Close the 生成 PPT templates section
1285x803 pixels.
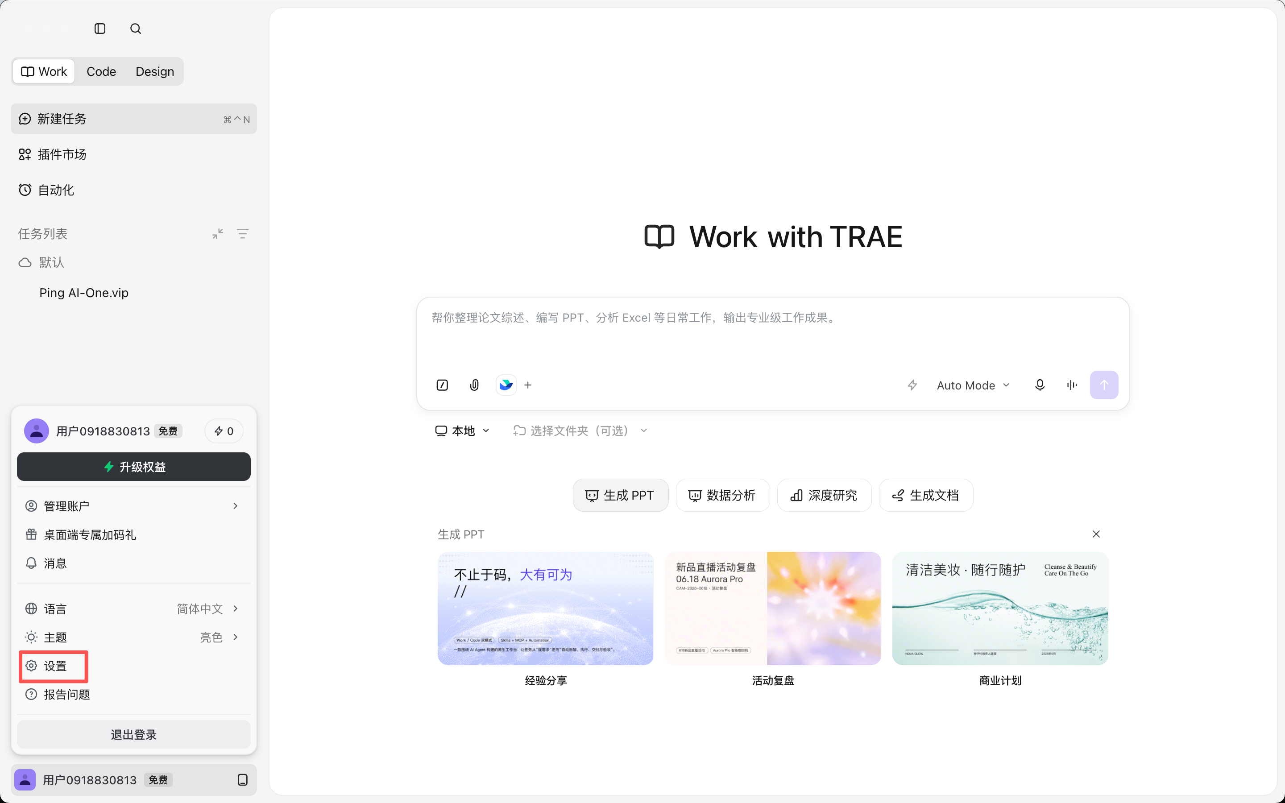[1096, 534]
